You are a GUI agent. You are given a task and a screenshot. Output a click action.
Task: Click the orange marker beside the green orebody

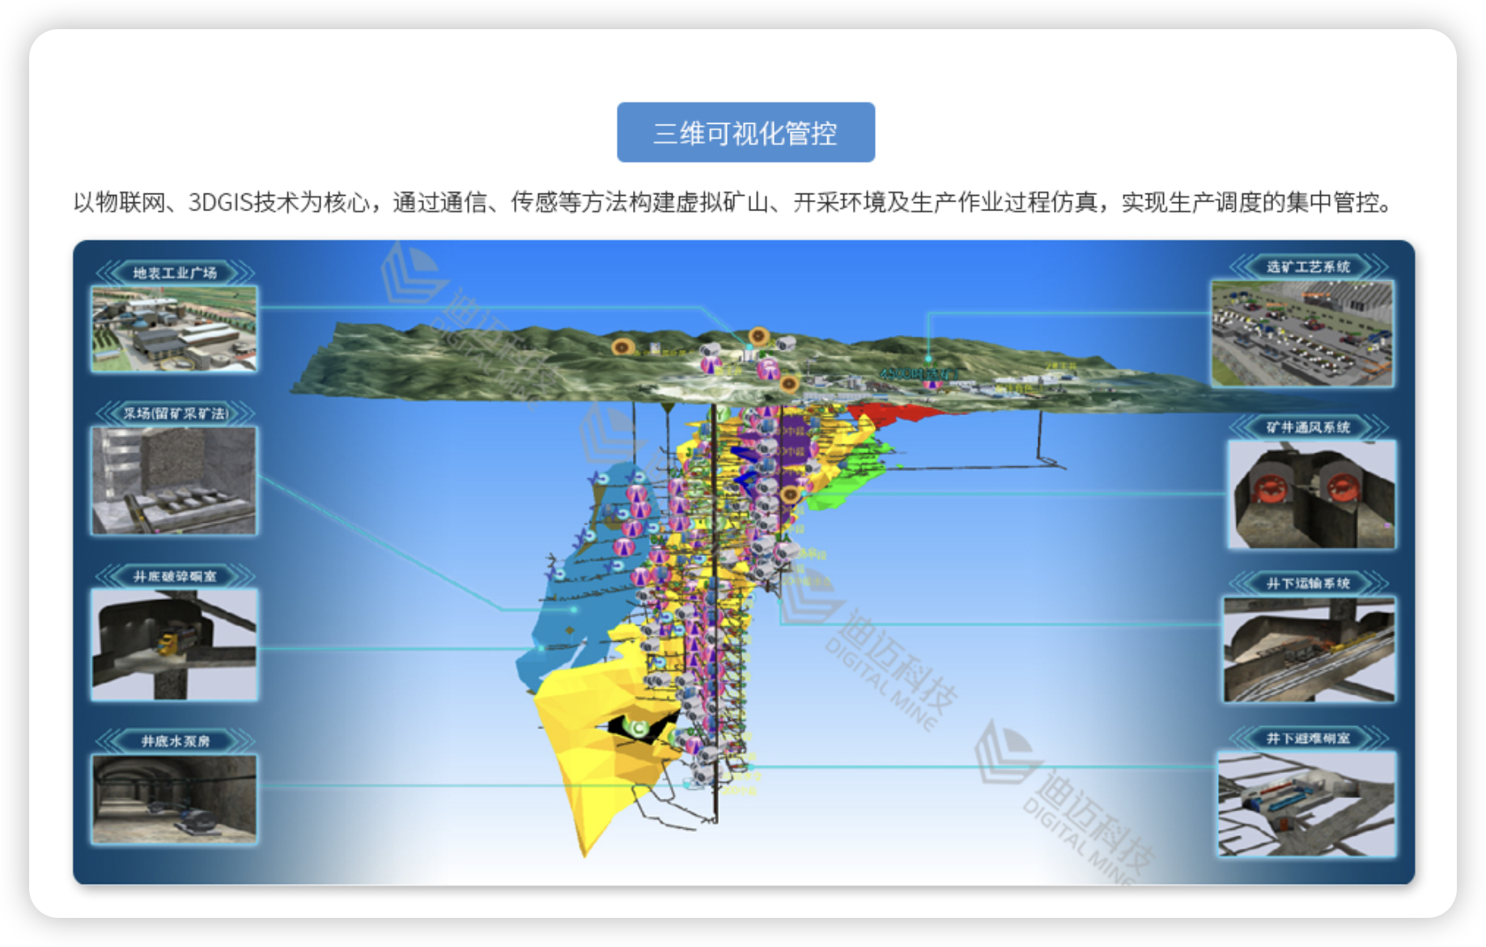[791, 493]
